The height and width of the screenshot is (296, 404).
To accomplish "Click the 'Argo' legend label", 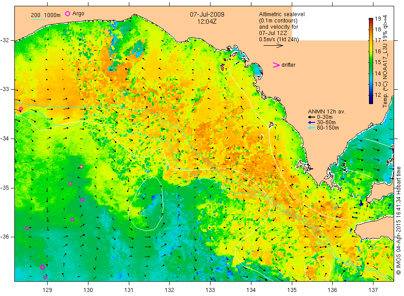I will point(78,13).
